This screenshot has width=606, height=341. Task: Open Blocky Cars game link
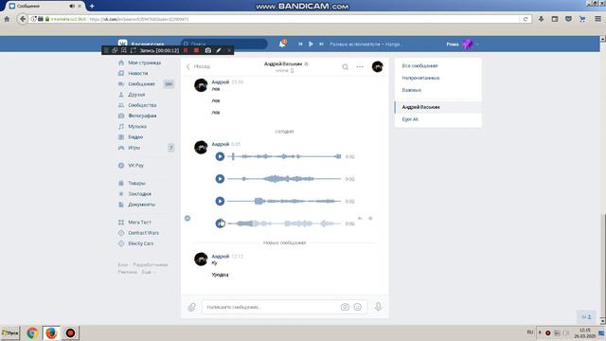[x=141, y=243]
